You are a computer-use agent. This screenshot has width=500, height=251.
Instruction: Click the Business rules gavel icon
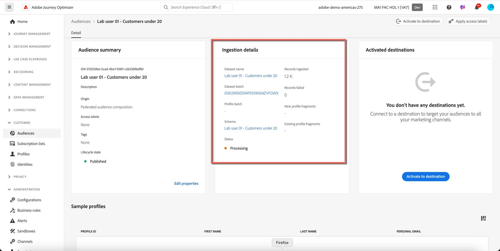tap(12, 210)
